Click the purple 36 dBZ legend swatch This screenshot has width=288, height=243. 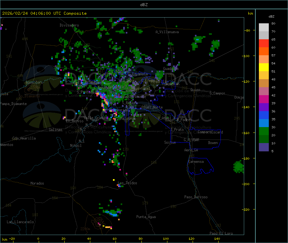point(264,107)
